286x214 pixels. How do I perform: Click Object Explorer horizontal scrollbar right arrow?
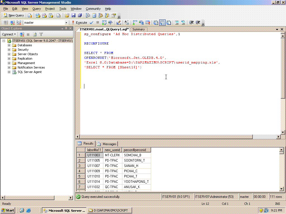[71, 198]
